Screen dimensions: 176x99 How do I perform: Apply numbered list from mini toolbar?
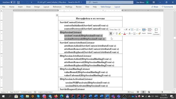point(137,29)
